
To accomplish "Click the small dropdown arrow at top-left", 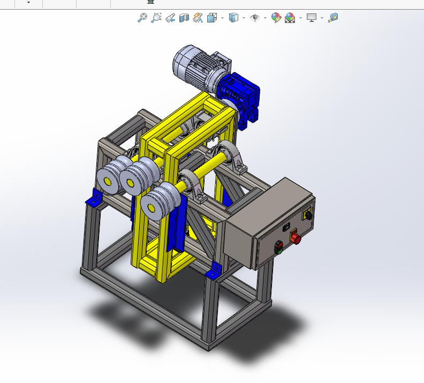I will tap(28, 3).
